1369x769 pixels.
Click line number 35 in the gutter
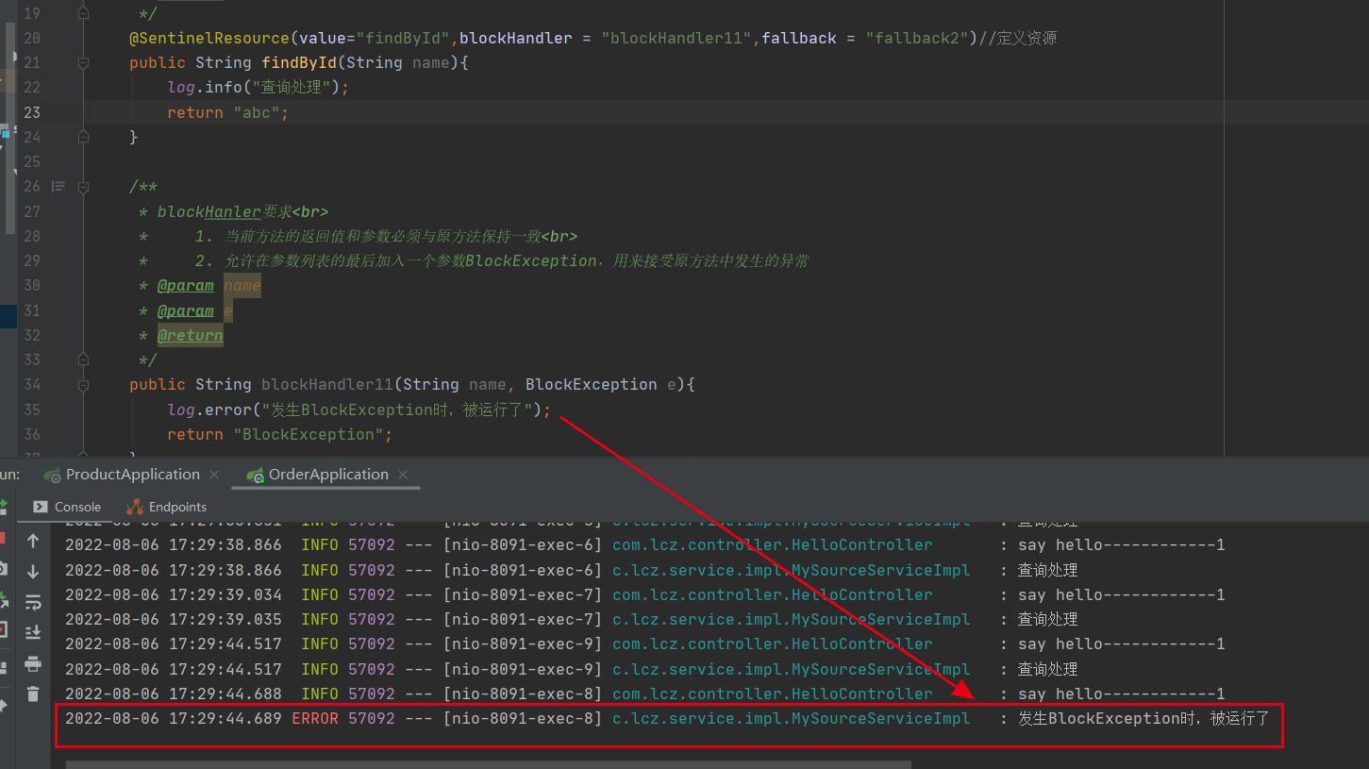click(x=31, y=410)
